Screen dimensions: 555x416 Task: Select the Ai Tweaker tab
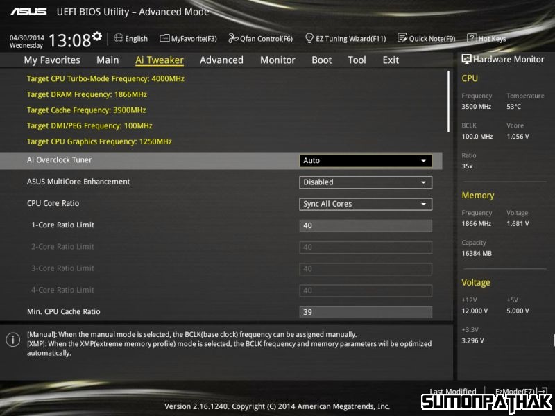click(x=160, y=60)
